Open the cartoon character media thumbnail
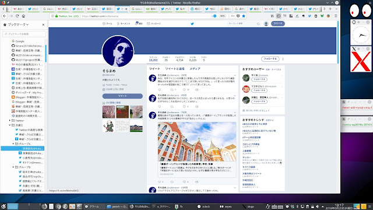 109,126
